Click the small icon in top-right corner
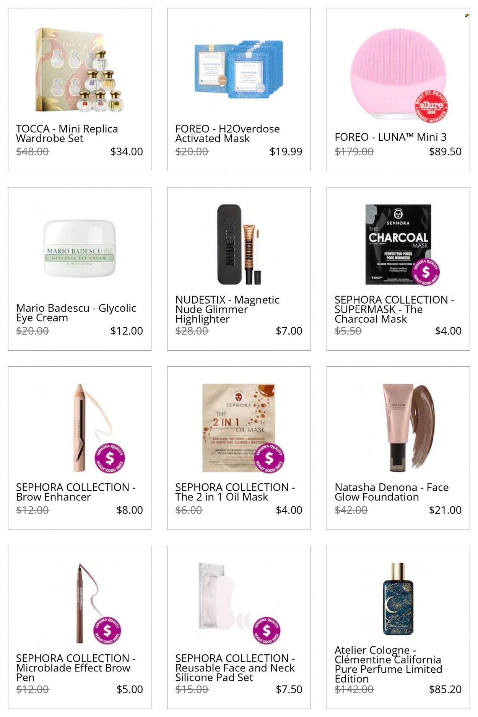Image resolution: width=478 pixels, height=717 pixels. point(467,16)
